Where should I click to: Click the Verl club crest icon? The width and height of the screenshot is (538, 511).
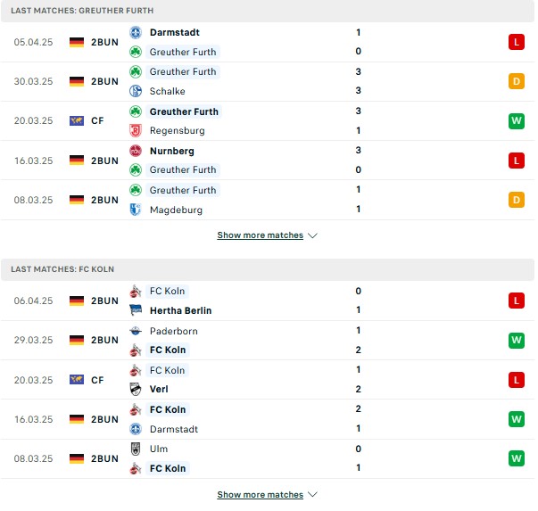(136, 389)
